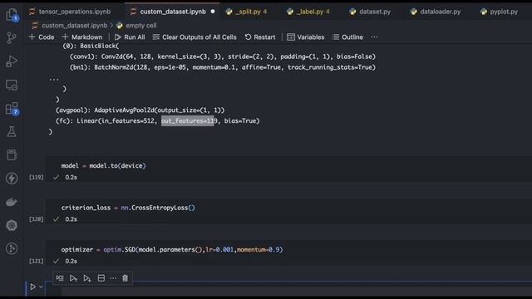Screen dimensions: 532x299
Task: Open the Explorer view in activity bar
Action: pyautogui.click(x=12, y=15)
